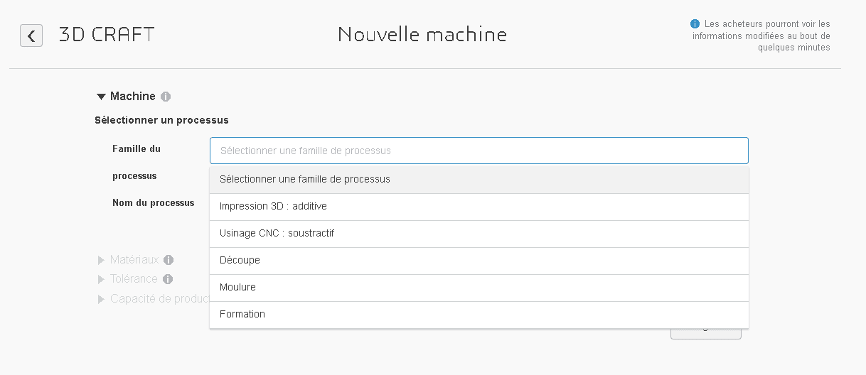Expand the Tolérance section triangle
Viewport: 866px width, 375px height.
(101, 279)
